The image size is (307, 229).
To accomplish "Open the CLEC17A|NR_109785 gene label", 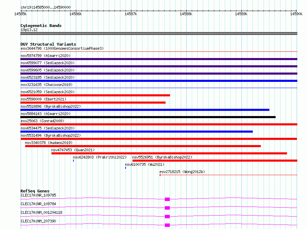I will coord(38,195).
